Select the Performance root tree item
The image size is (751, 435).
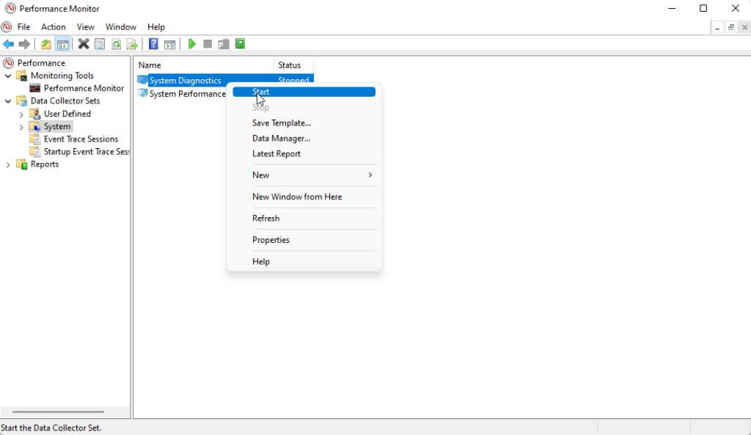[41, 63]
